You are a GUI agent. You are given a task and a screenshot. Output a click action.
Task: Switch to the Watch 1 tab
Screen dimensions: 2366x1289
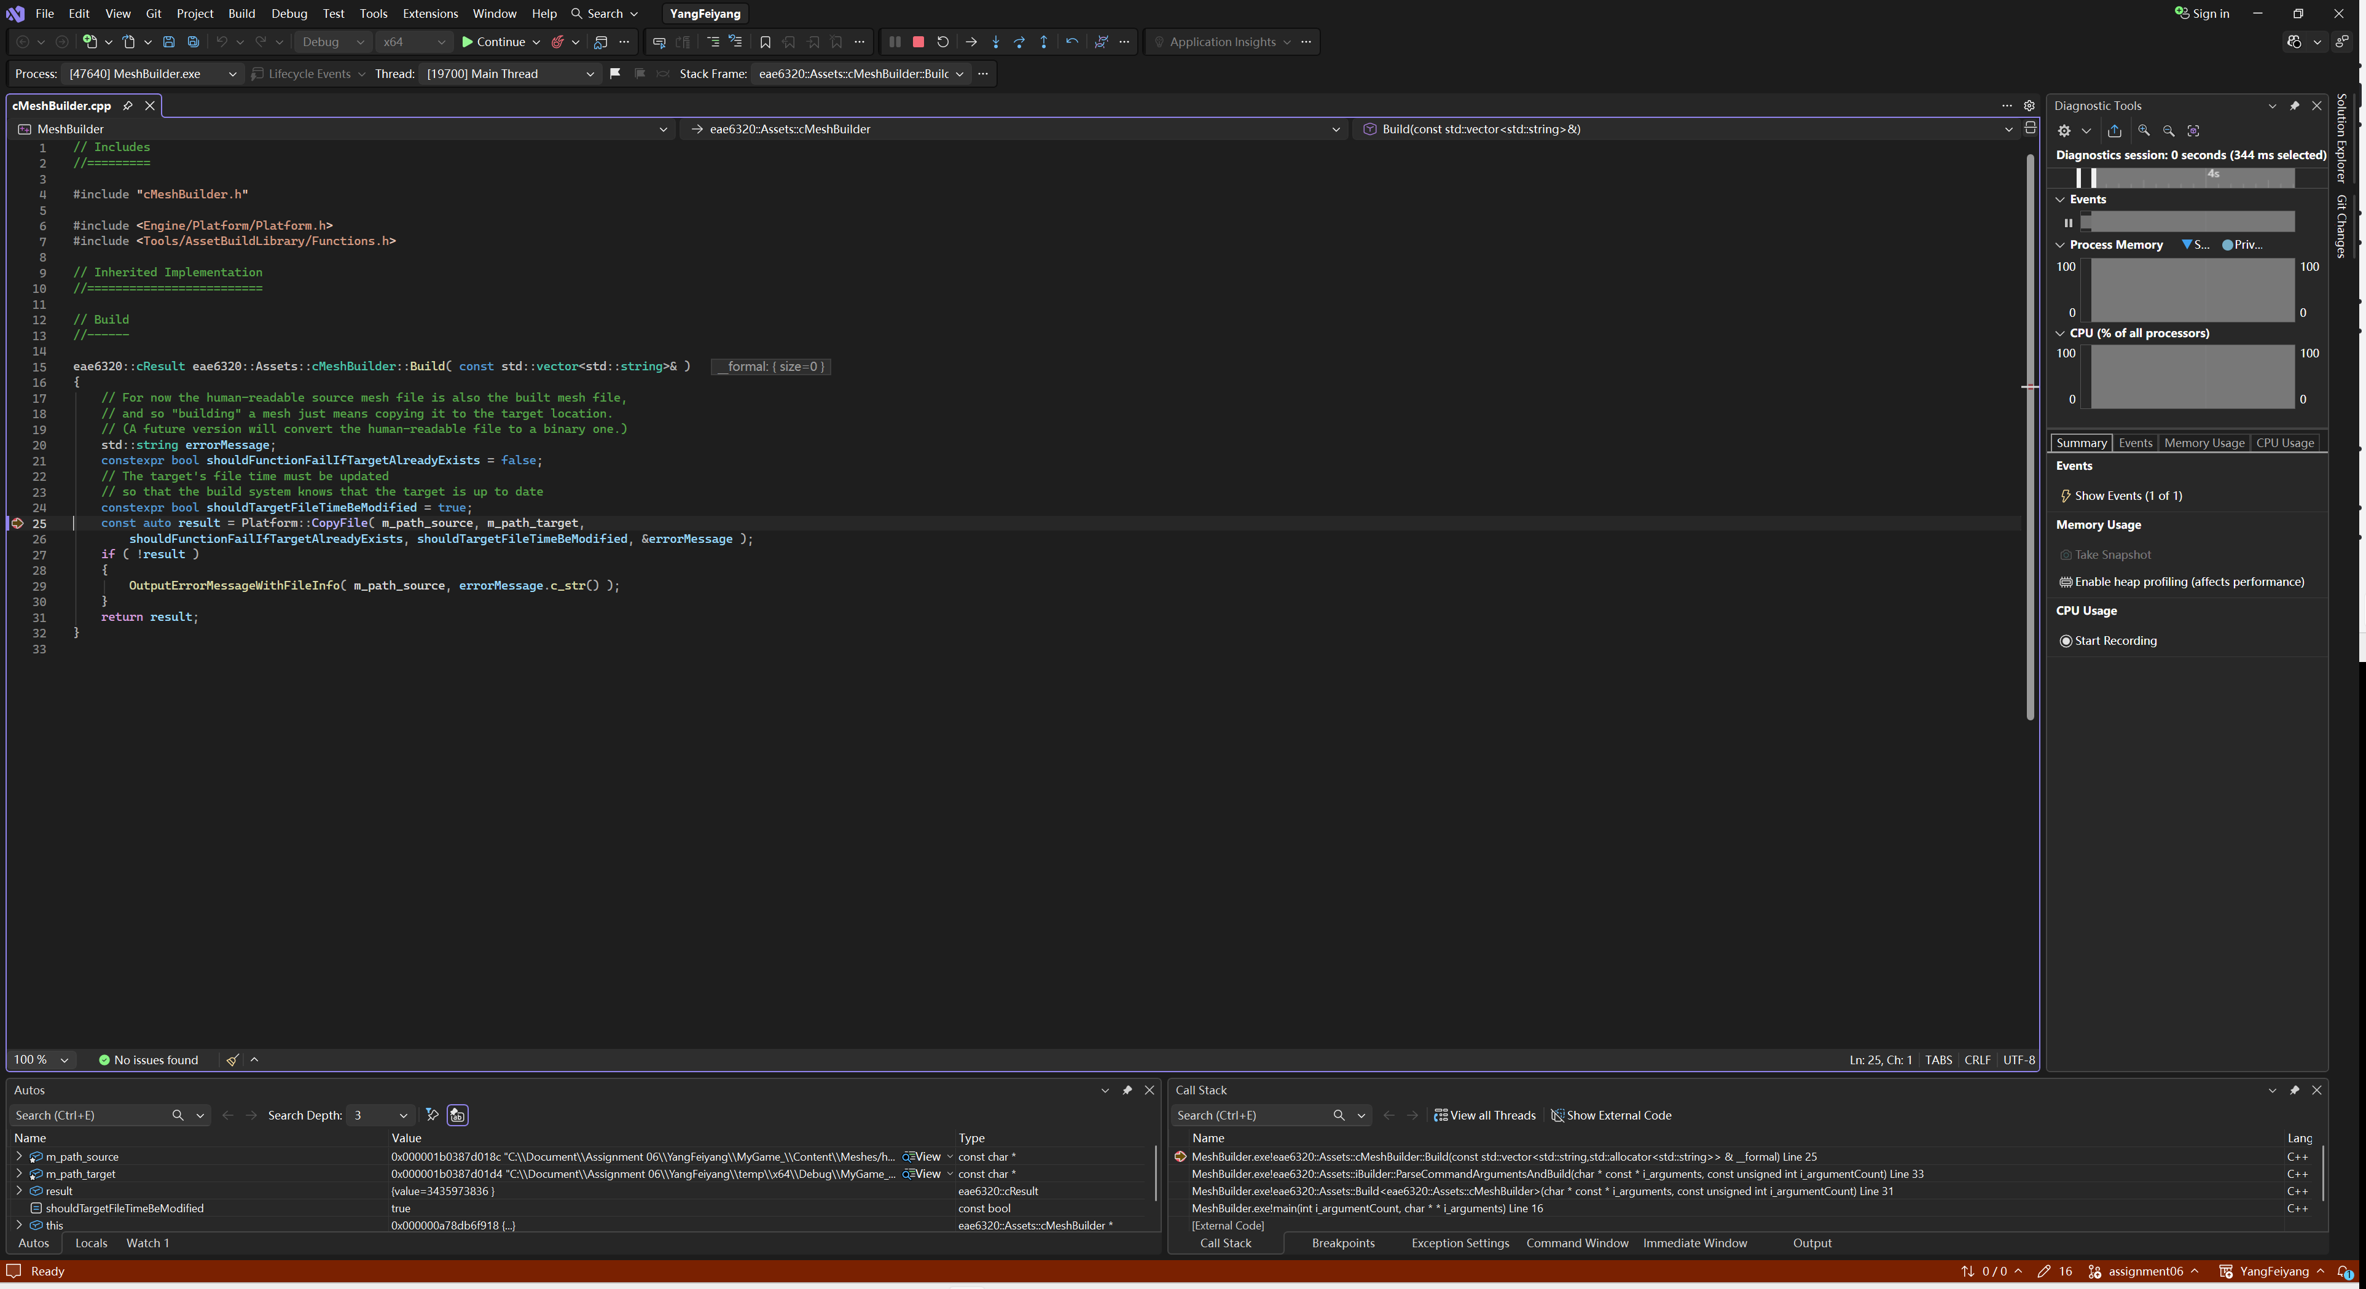(147, 1243)
